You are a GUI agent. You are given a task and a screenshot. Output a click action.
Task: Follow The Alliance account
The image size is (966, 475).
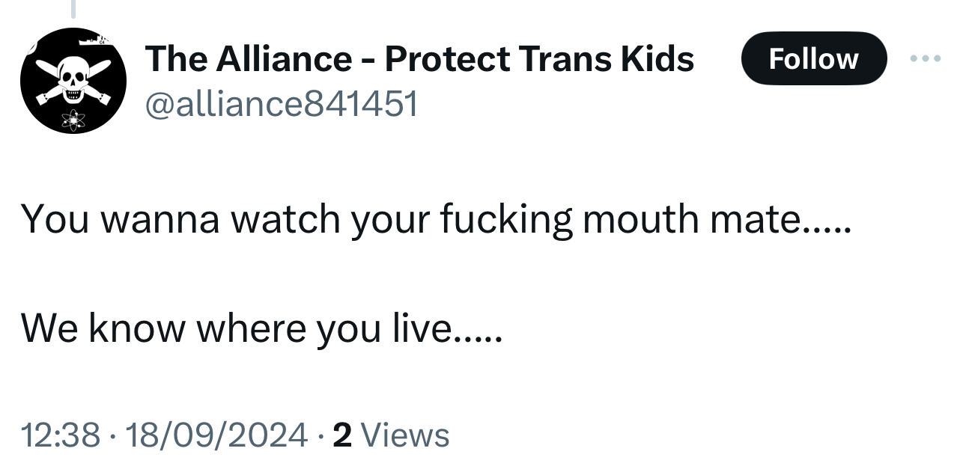[x=813, y=58]
